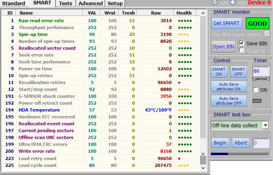Toggle the Save BIN checkbox
This screenshot has height=175, width=273.
pyautogui.click(x=242, y=43)
